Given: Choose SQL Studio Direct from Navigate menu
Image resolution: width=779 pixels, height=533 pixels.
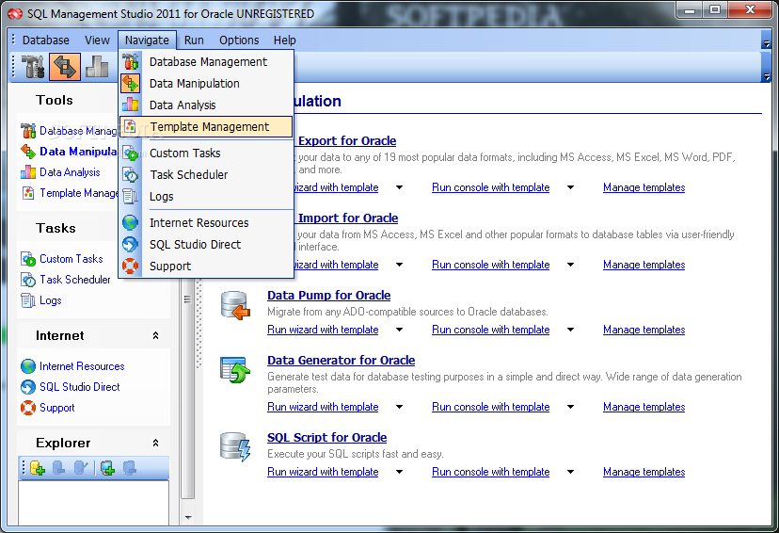Looking at the screenshot, I should [206, 244].
